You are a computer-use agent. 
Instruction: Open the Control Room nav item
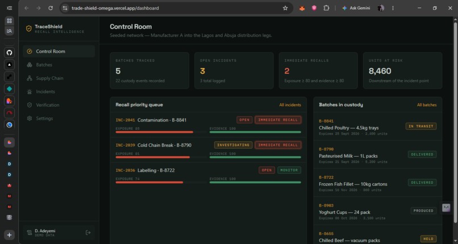pyautogui.click(x=59, y=51)
